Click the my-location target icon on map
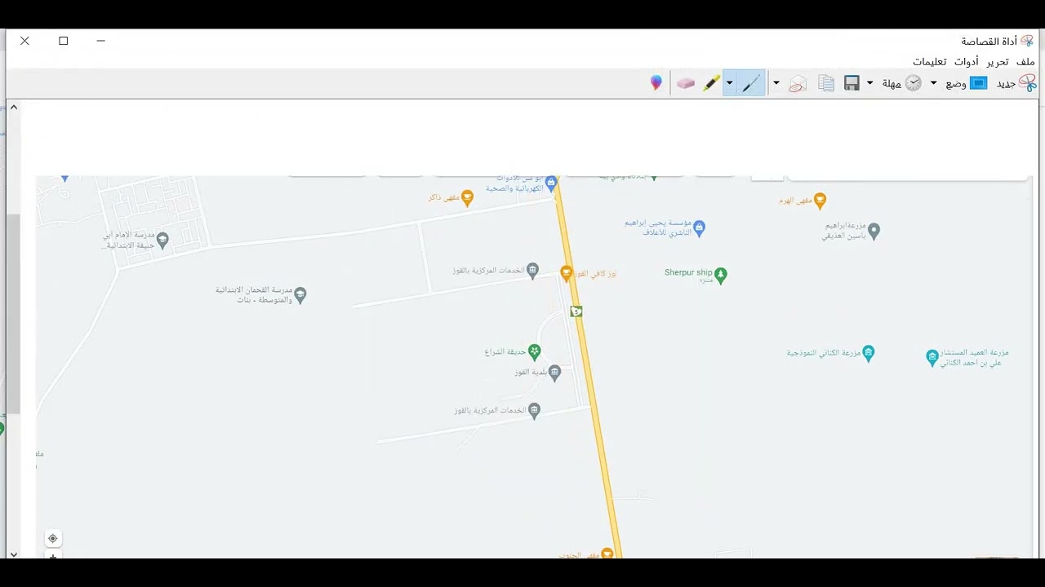1045x587 pixels. 53,538
